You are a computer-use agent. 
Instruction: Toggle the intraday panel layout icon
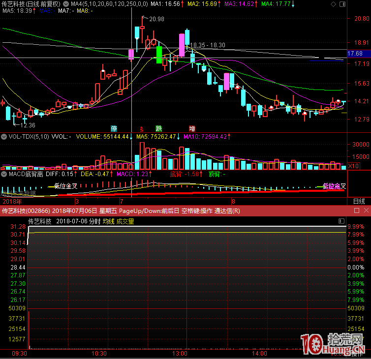341,221
